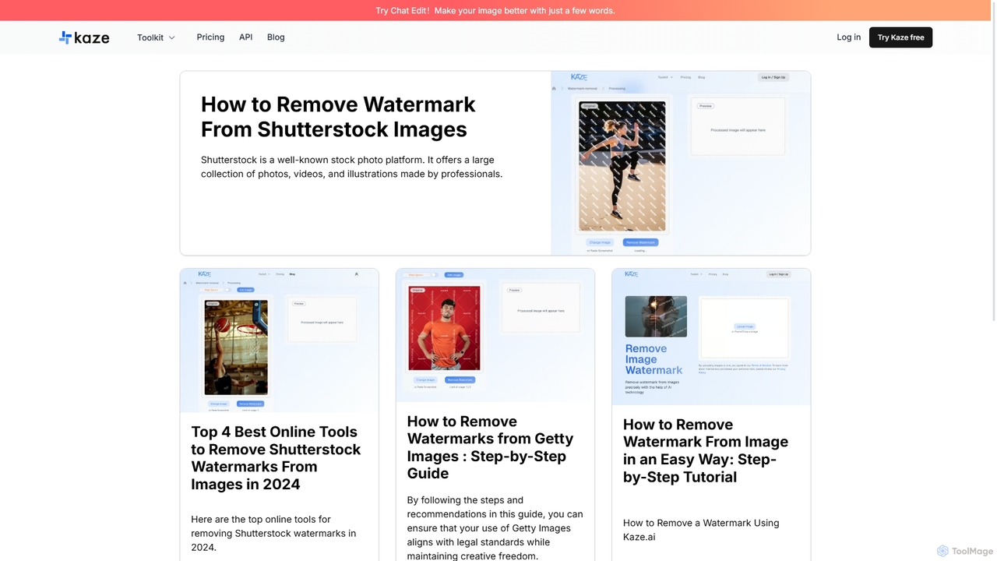
Task: Click the Log in link
Action: coord(848,37)
